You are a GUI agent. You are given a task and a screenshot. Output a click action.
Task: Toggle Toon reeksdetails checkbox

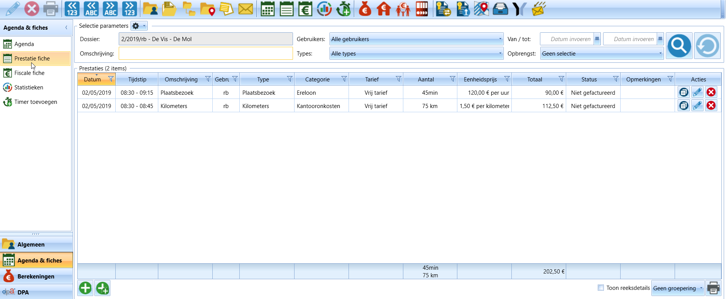tap(601, 288)
